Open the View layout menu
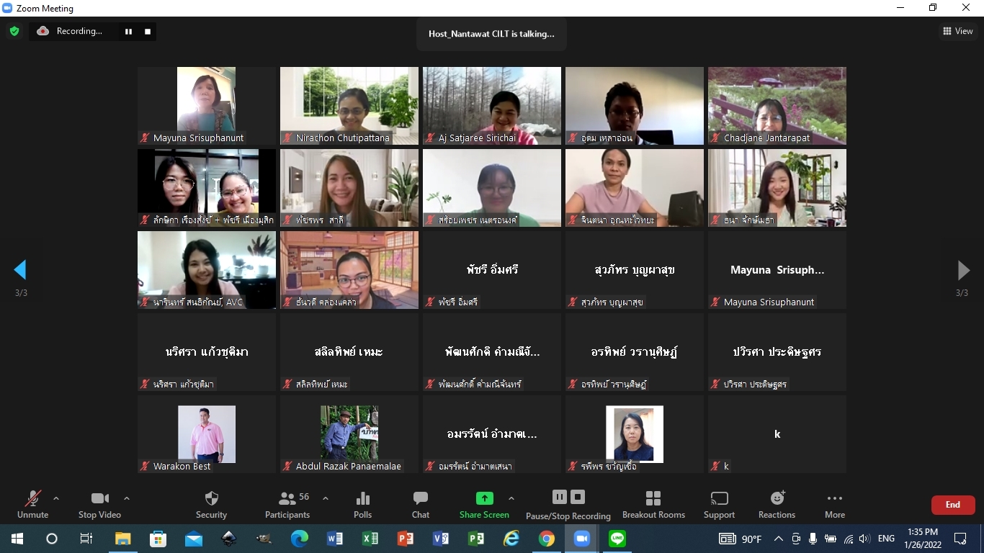This screenshot has width=984, height=553. [957, 31]
